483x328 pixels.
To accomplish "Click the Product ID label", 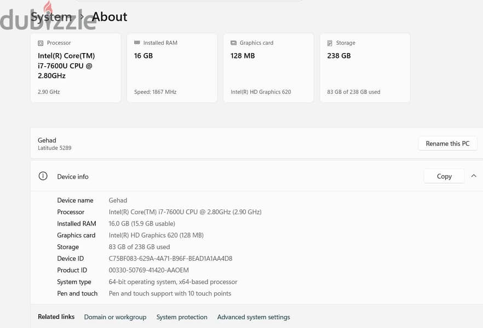I will pos(72,270).
